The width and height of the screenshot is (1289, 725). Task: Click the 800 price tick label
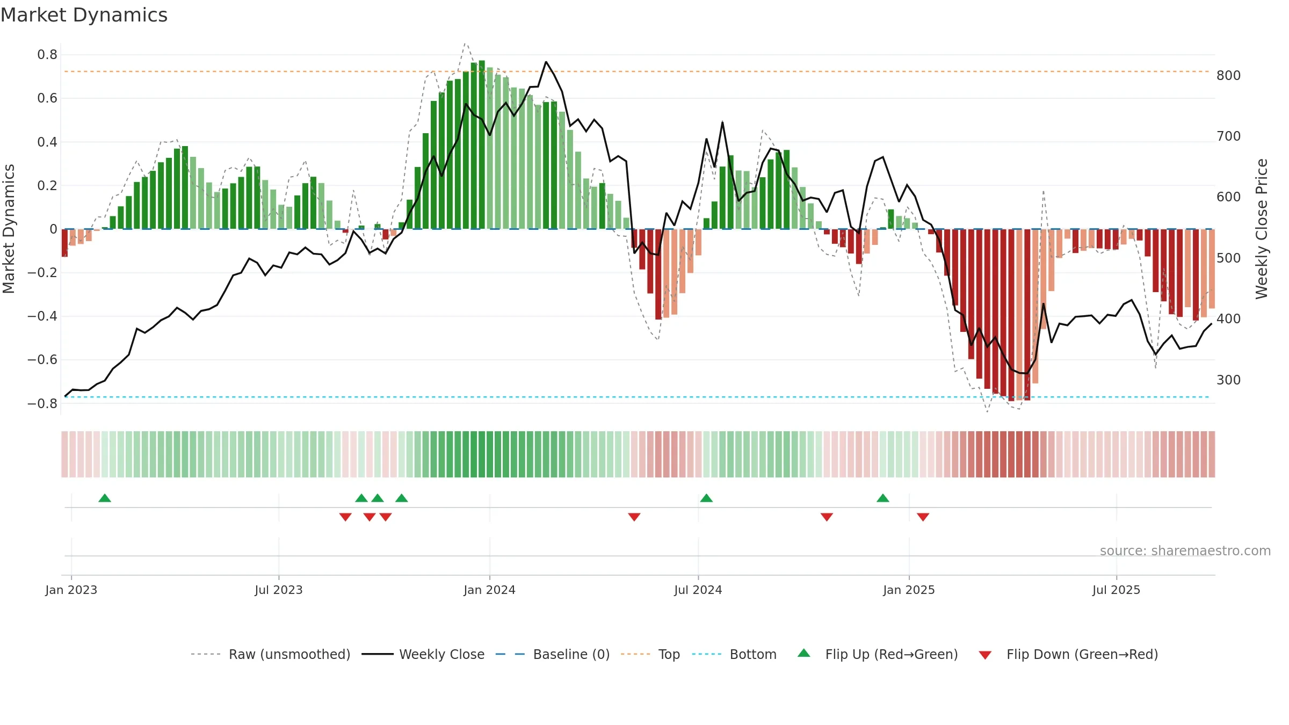click(1229, 75)
